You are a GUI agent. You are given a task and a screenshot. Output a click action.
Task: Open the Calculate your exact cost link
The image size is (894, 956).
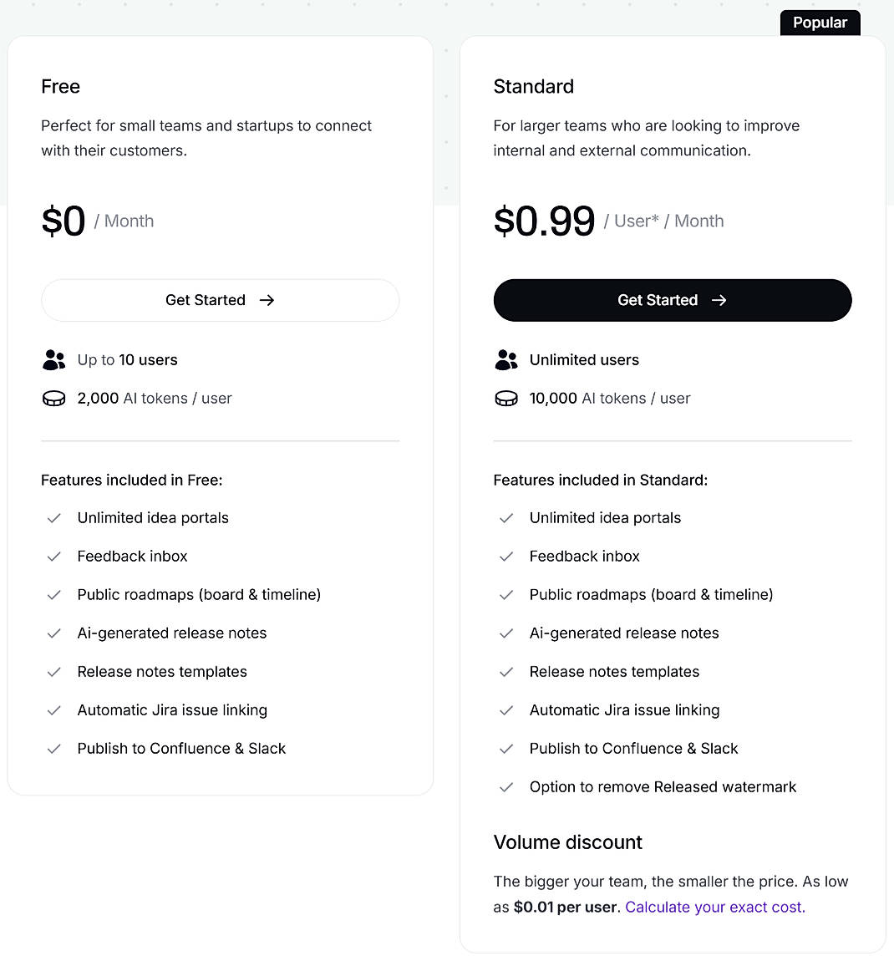point(714,907)
